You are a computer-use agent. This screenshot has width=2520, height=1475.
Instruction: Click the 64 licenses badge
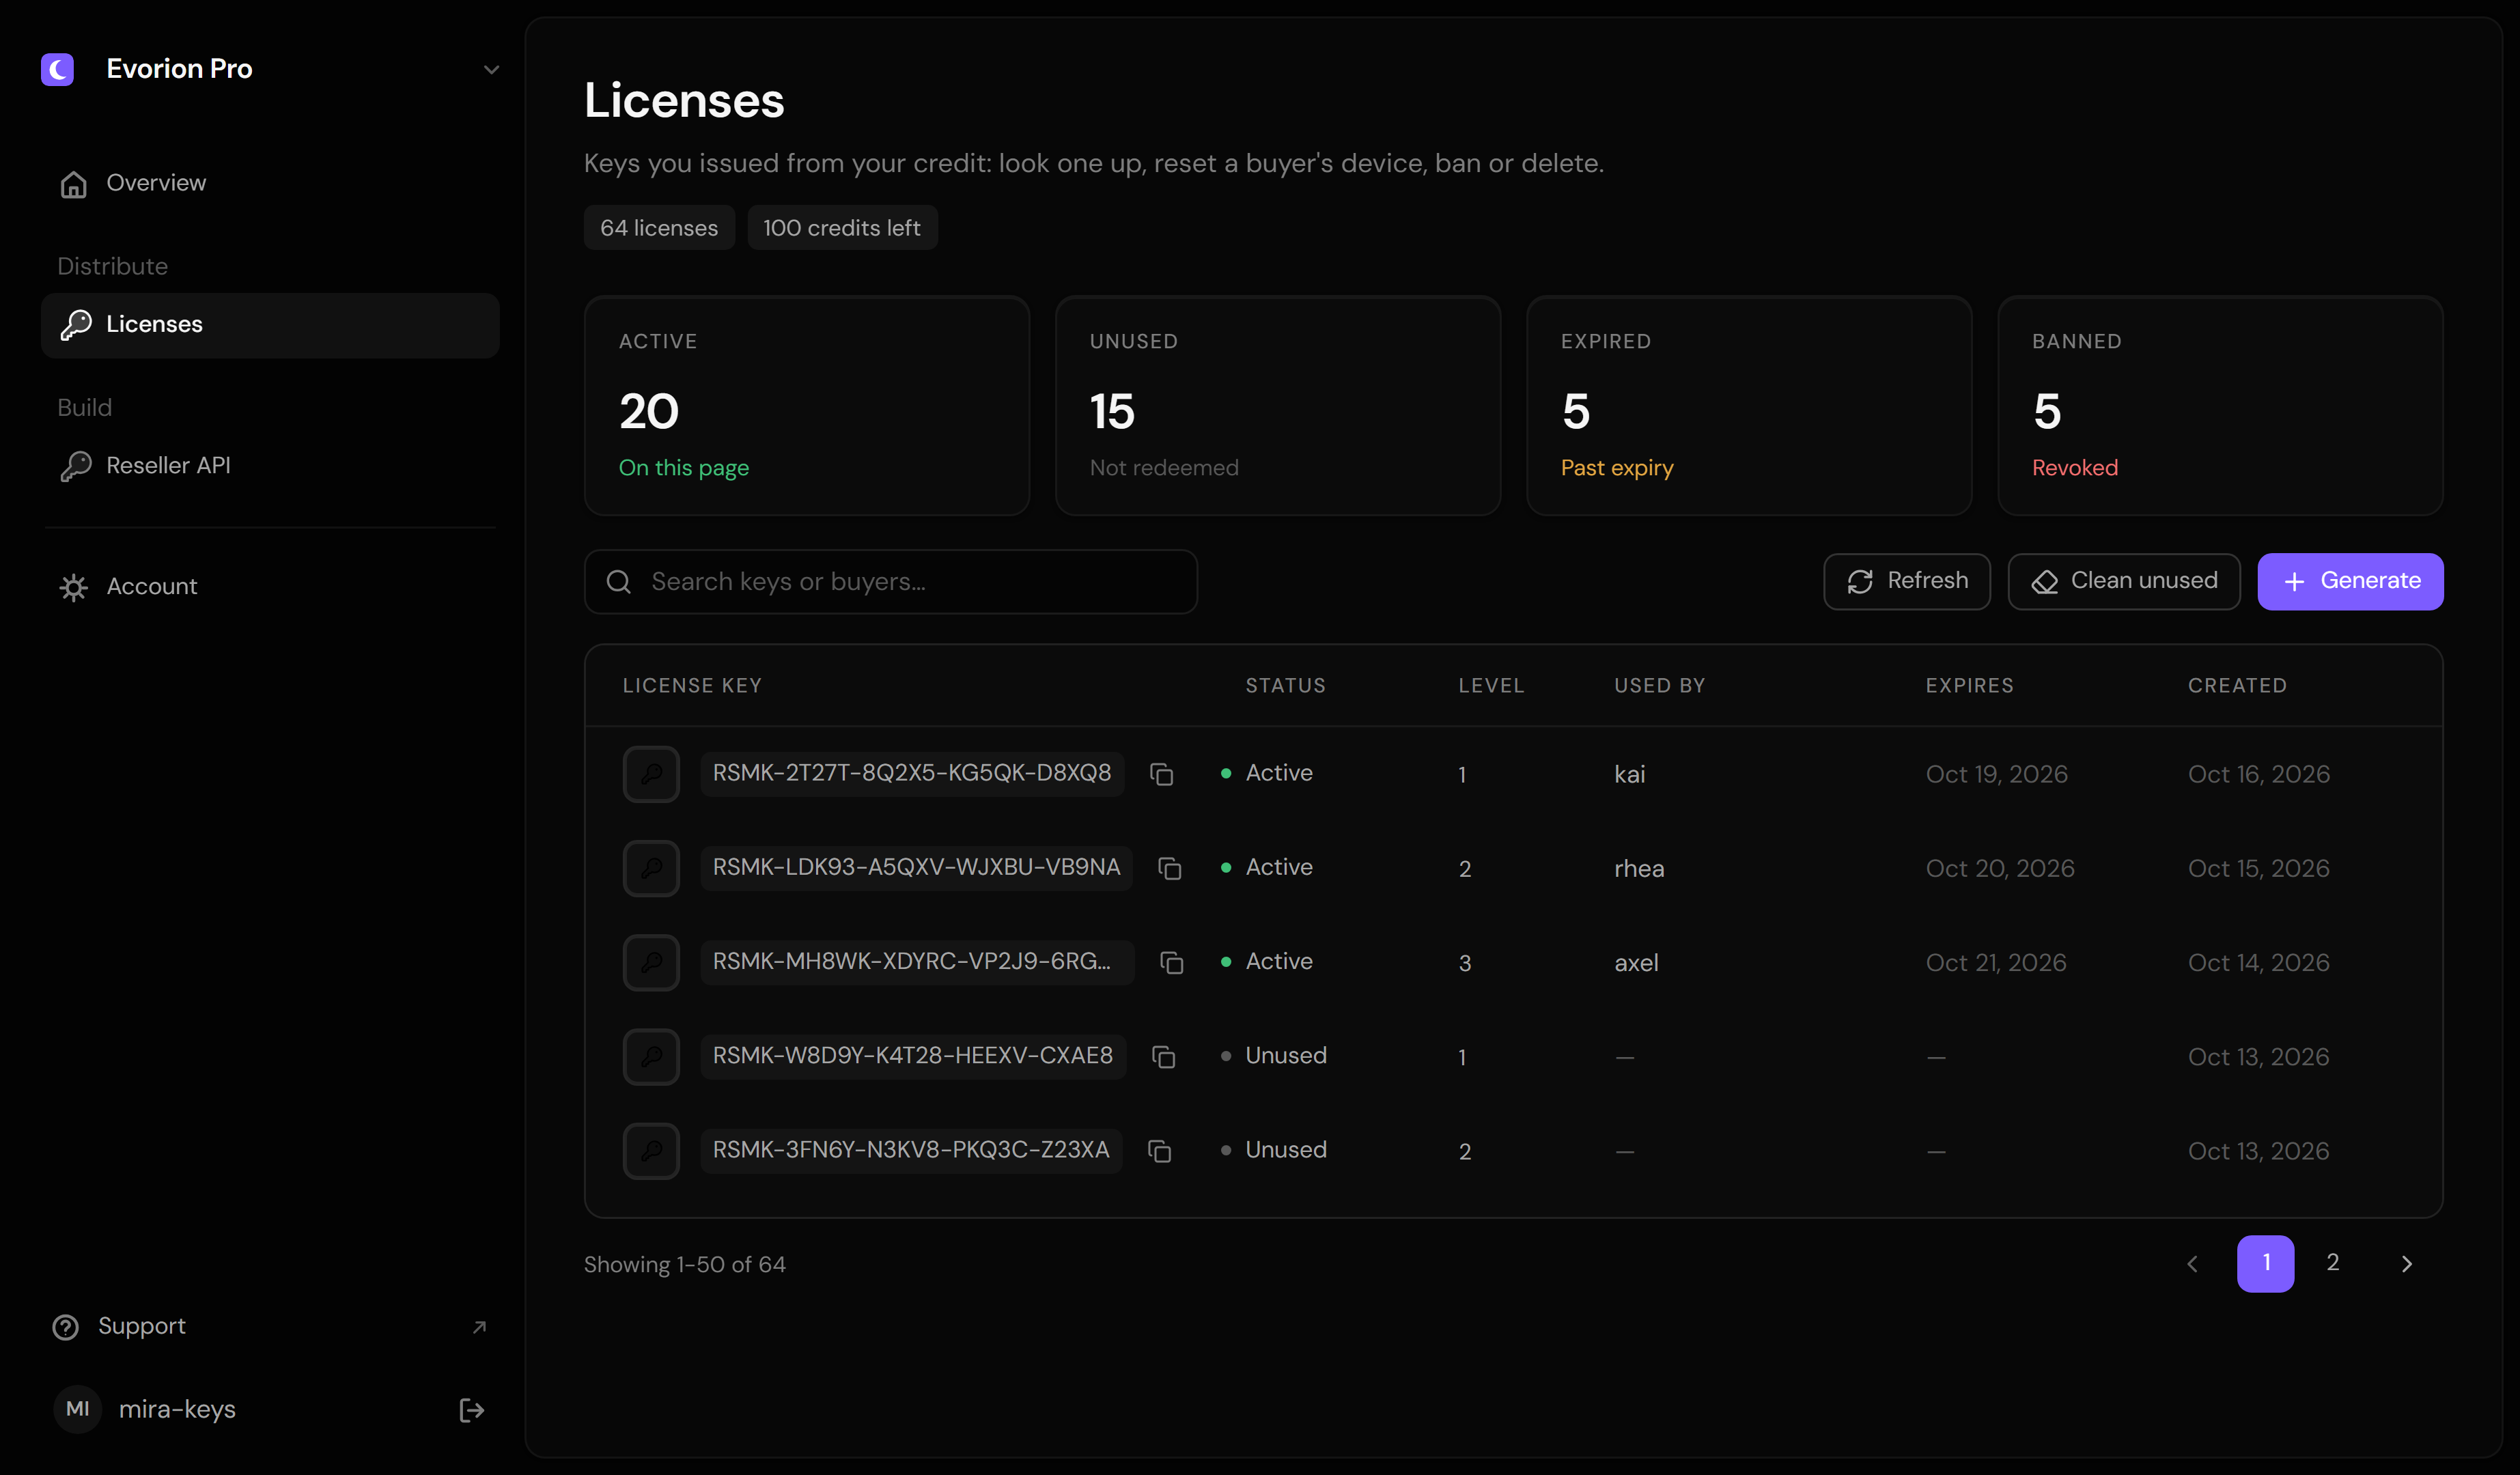[x=659, y=228]
